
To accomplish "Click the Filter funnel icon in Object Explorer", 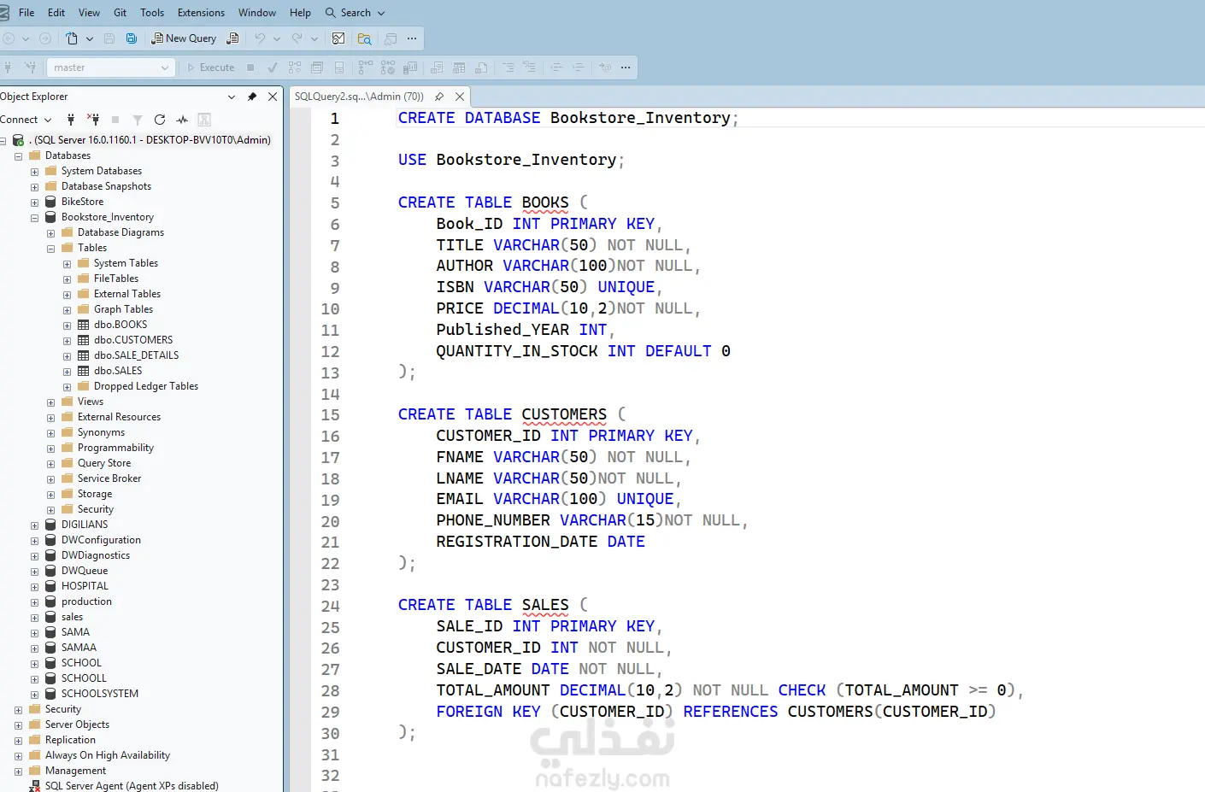I will (x=138, y=120).
